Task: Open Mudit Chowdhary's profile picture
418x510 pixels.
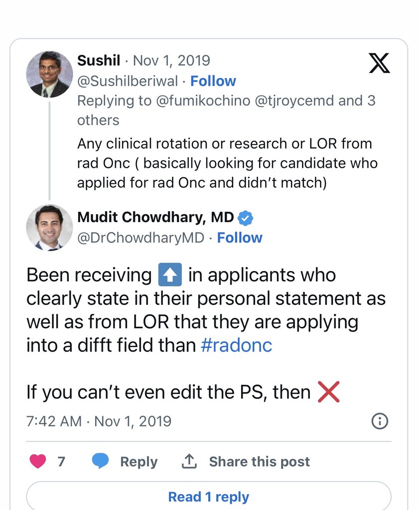Action: 49,227
